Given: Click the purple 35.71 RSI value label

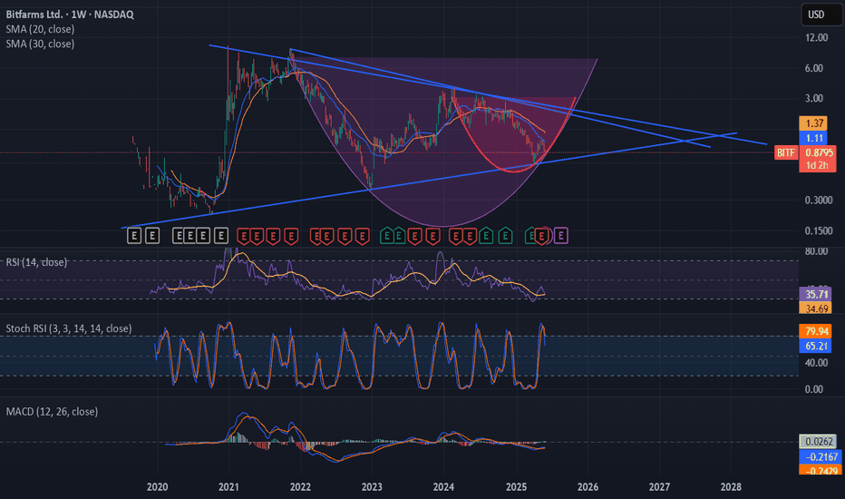Looking at the screenshot, I should 814,295.
